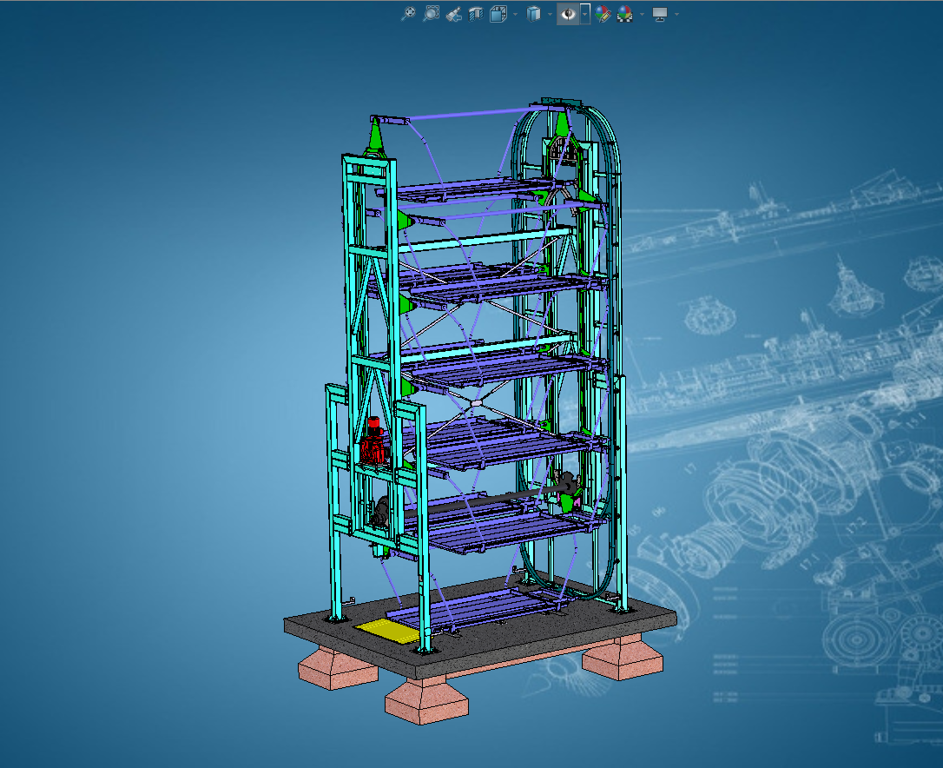Image resolution: width=943 pixels, height=768 pixels.
Task: Open the View Settings monitor icon
Action: (x=660, y=14)
